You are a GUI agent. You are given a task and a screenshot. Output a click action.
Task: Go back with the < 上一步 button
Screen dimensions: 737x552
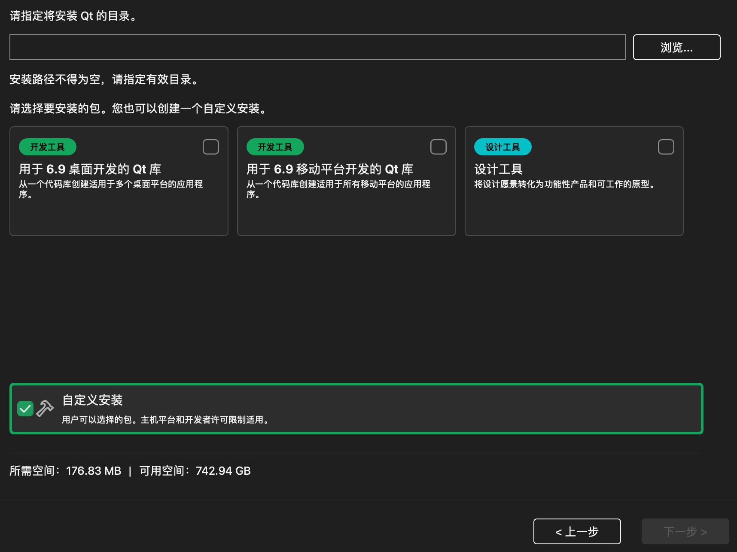tap(577, 531)
